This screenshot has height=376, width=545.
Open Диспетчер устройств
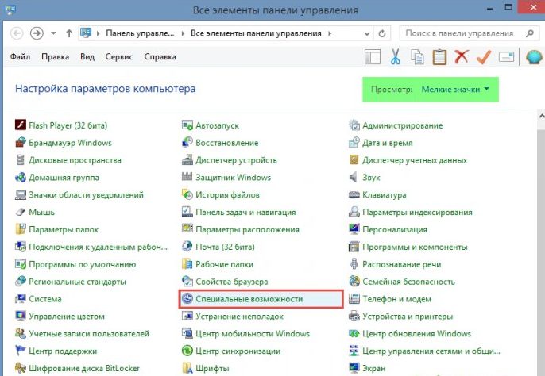[x=236, y=159]
